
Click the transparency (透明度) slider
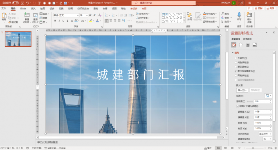click(250, 101)
